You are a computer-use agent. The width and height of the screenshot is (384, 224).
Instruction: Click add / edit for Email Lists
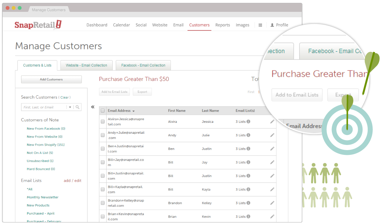(x=73, y=180)
